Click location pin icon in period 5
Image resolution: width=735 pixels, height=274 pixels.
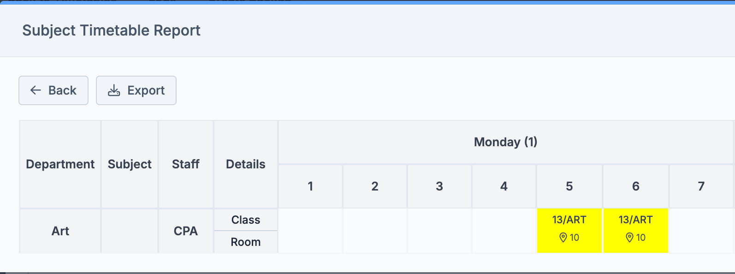click(x=563, y=238)
